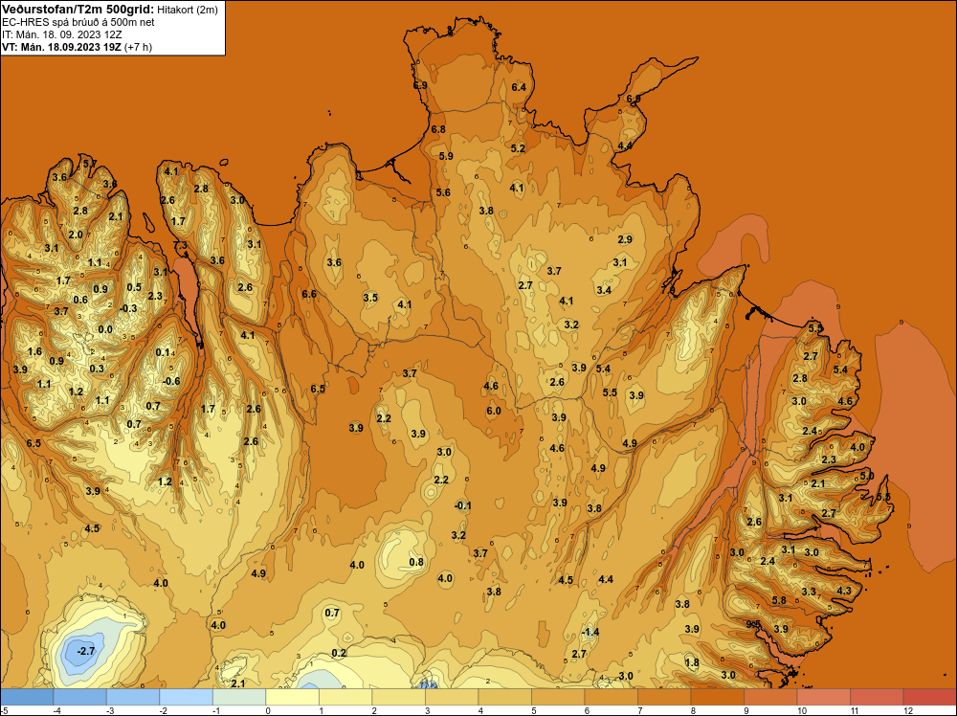
Task: Click the 3.3 temperature value
Action: click(x=809, y=592)
